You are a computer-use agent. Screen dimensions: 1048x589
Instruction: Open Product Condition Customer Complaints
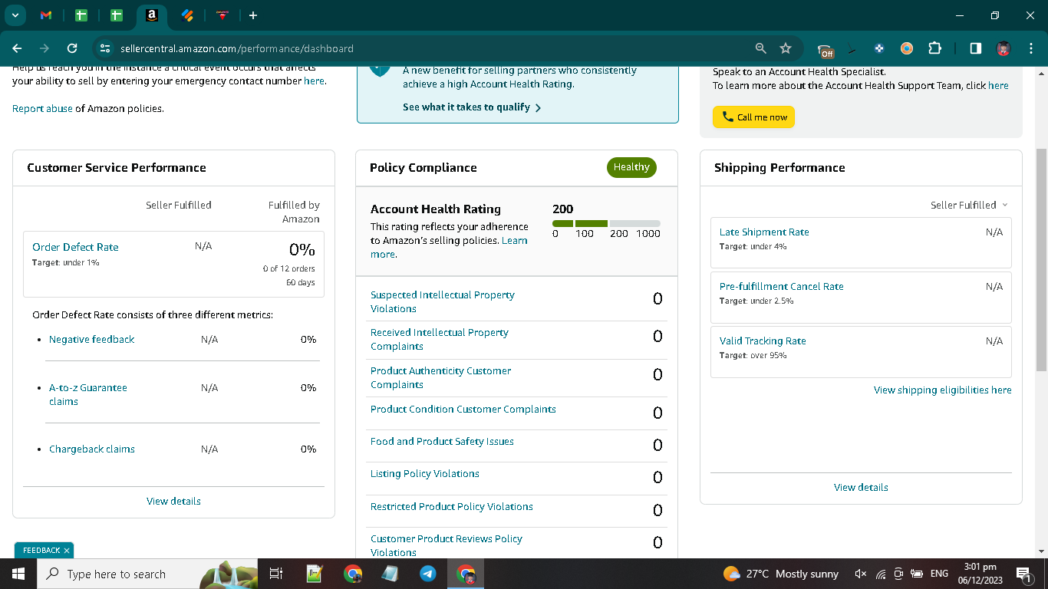point(463,409)
